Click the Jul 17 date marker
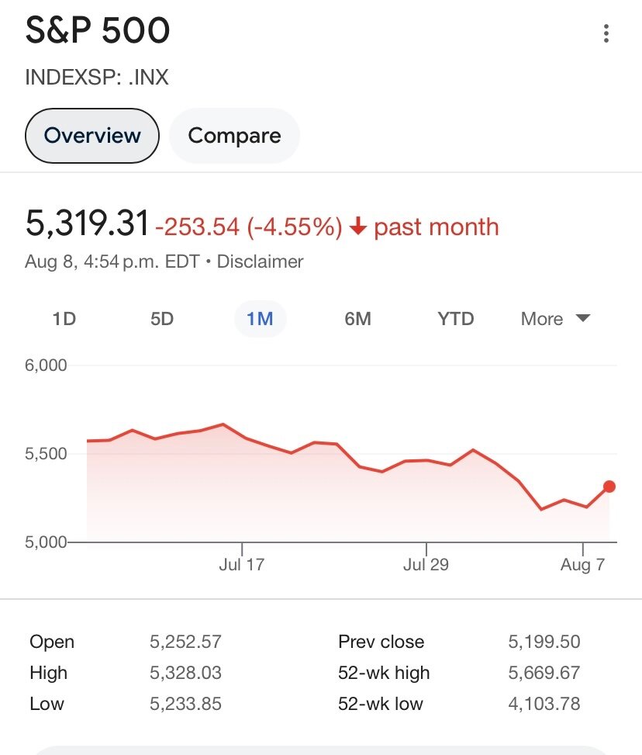 242,564
